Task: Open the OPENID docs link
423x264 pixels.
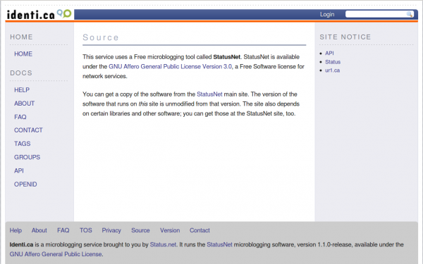Action: [25, 184]
